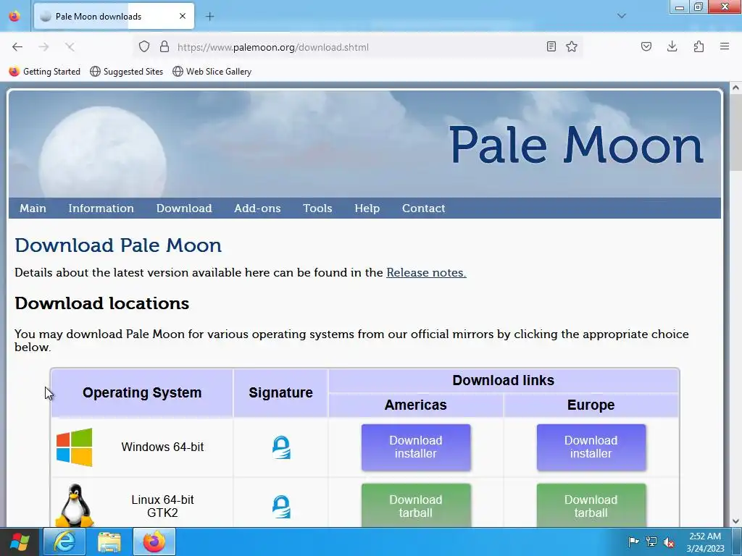Click the Pale Moon banner title

576,145
